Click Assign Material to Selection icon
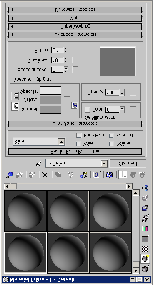Screen dimensions: 153x285 click(32, 175)
